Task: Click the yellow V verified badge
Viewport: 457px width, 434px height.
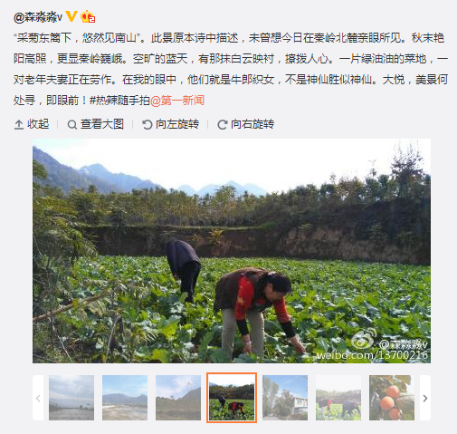Action: [x=71, y=16]
